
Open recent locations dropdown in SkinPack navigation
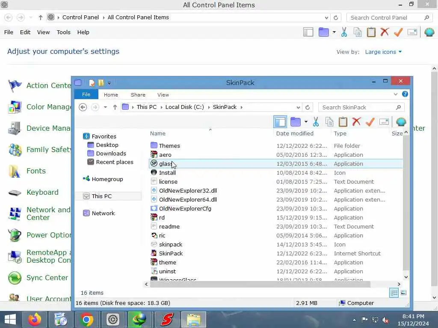click(x=105, y=107)
